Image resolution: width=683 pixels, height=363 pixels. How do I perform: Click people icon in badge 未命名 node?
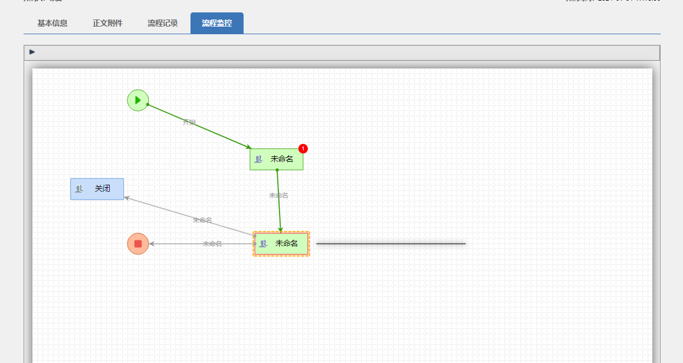[x=258, y=159]
